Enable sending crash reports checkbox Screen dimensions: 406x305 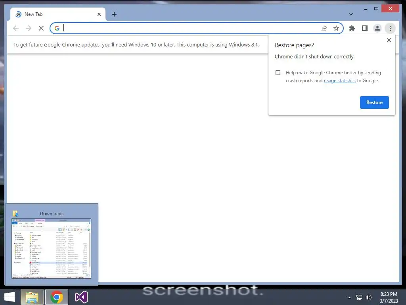point(278,73)
